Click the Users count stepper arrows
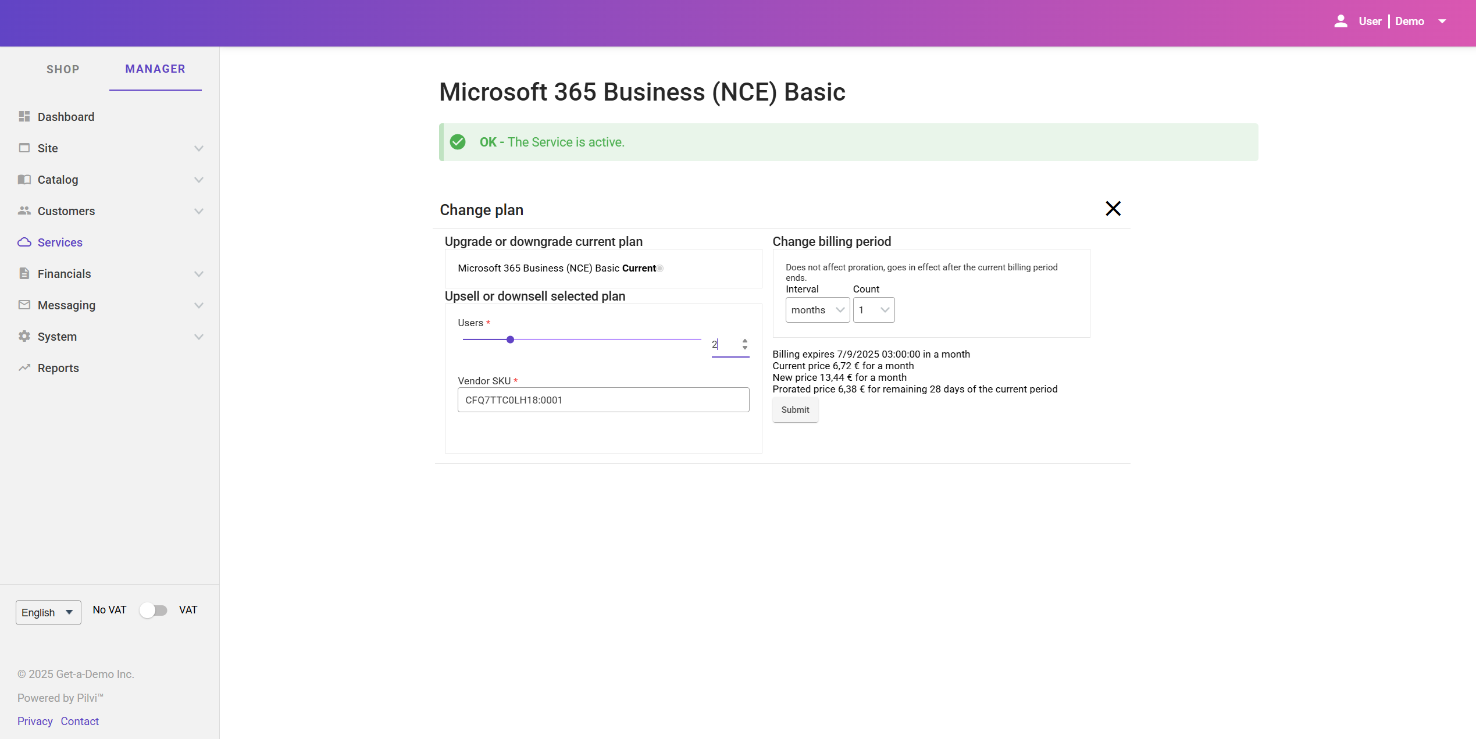This screenshot has height=739, width=1476. pyautogui.click(x=744, y=344)
